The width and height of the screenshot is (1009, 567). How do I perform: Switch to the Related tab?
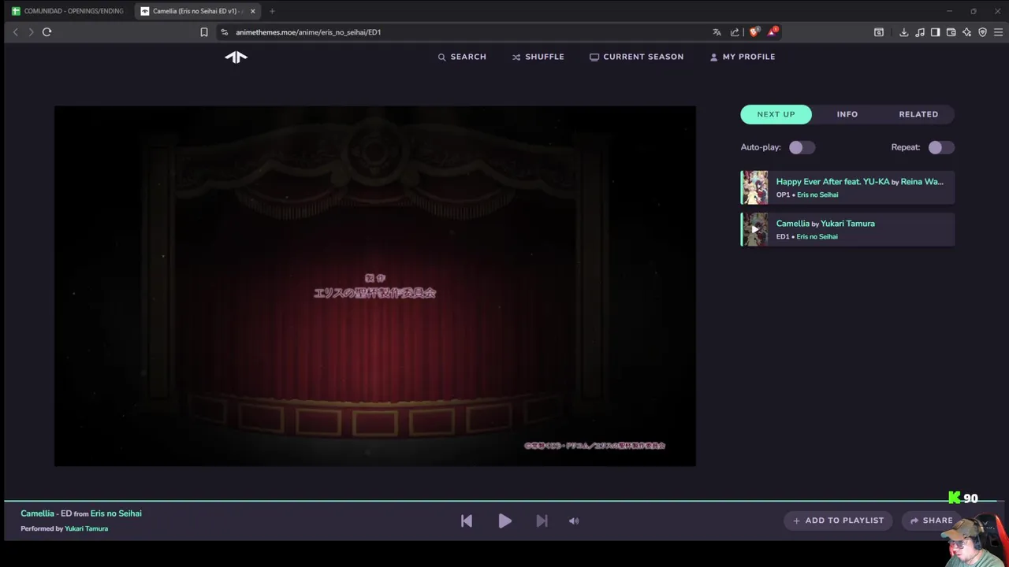pyautogui.click(x=918, y=114)
